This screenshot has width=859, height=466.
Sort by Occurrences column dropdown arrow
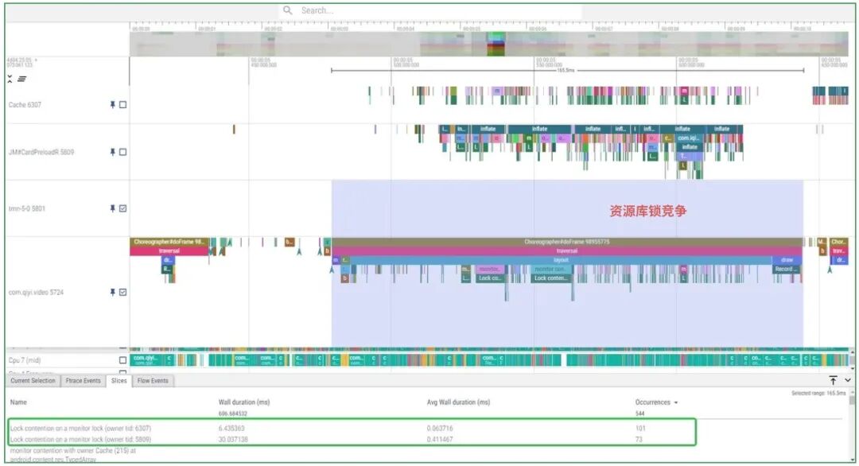coord(675,402)
